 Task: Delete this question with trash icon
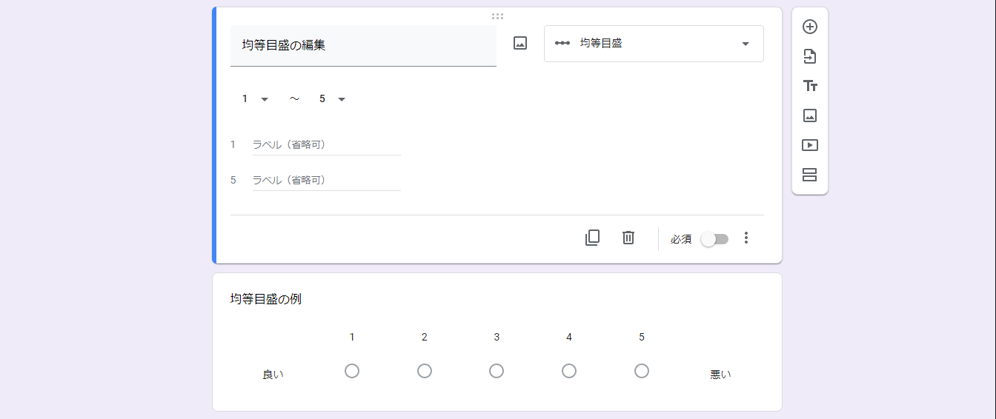coord(628,238)
